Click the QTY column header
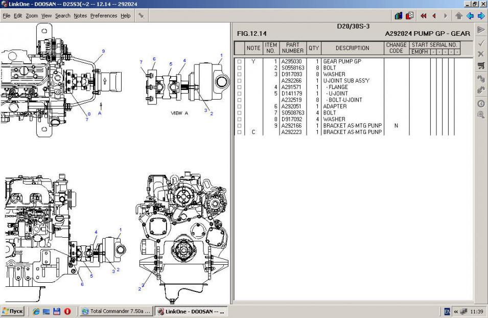Image resolution: width=488 pixels, height=318 pixels. click(314, 48)
